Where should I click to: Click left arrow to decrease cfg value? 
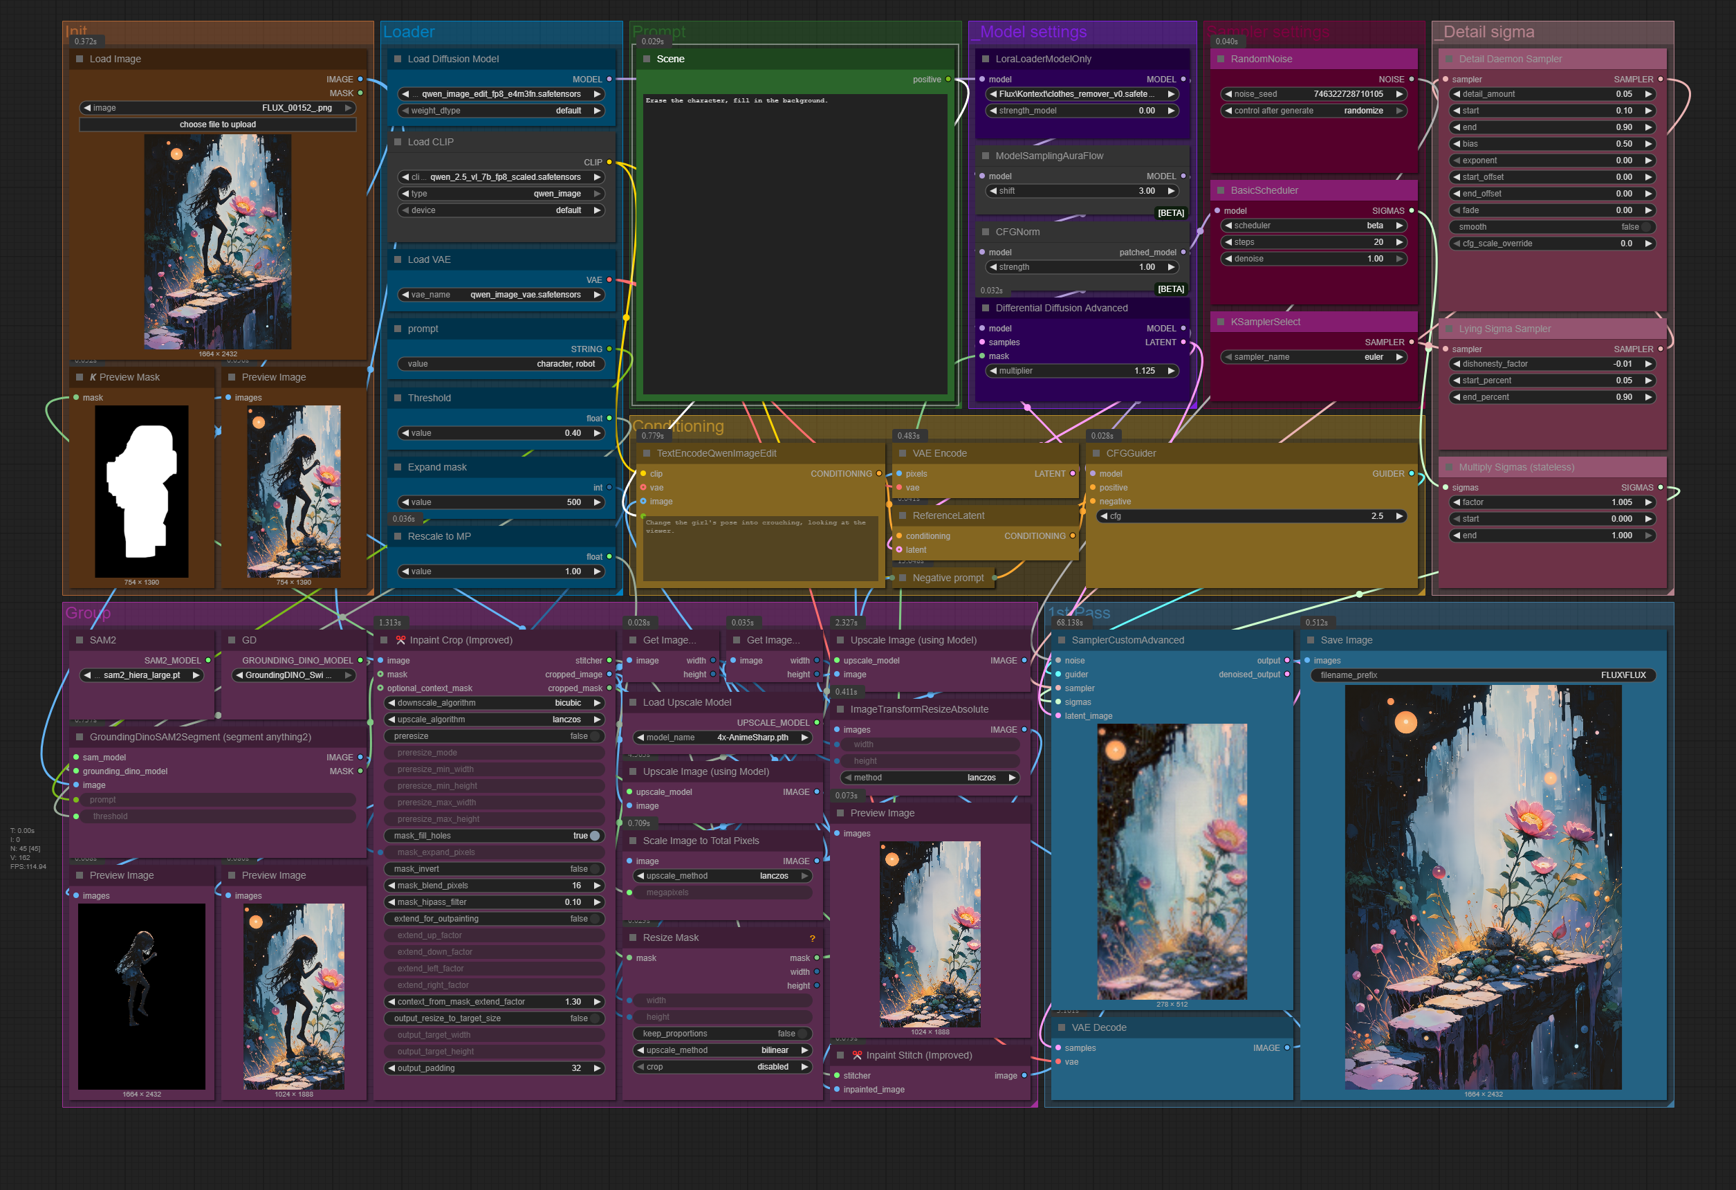[1104, 516]
